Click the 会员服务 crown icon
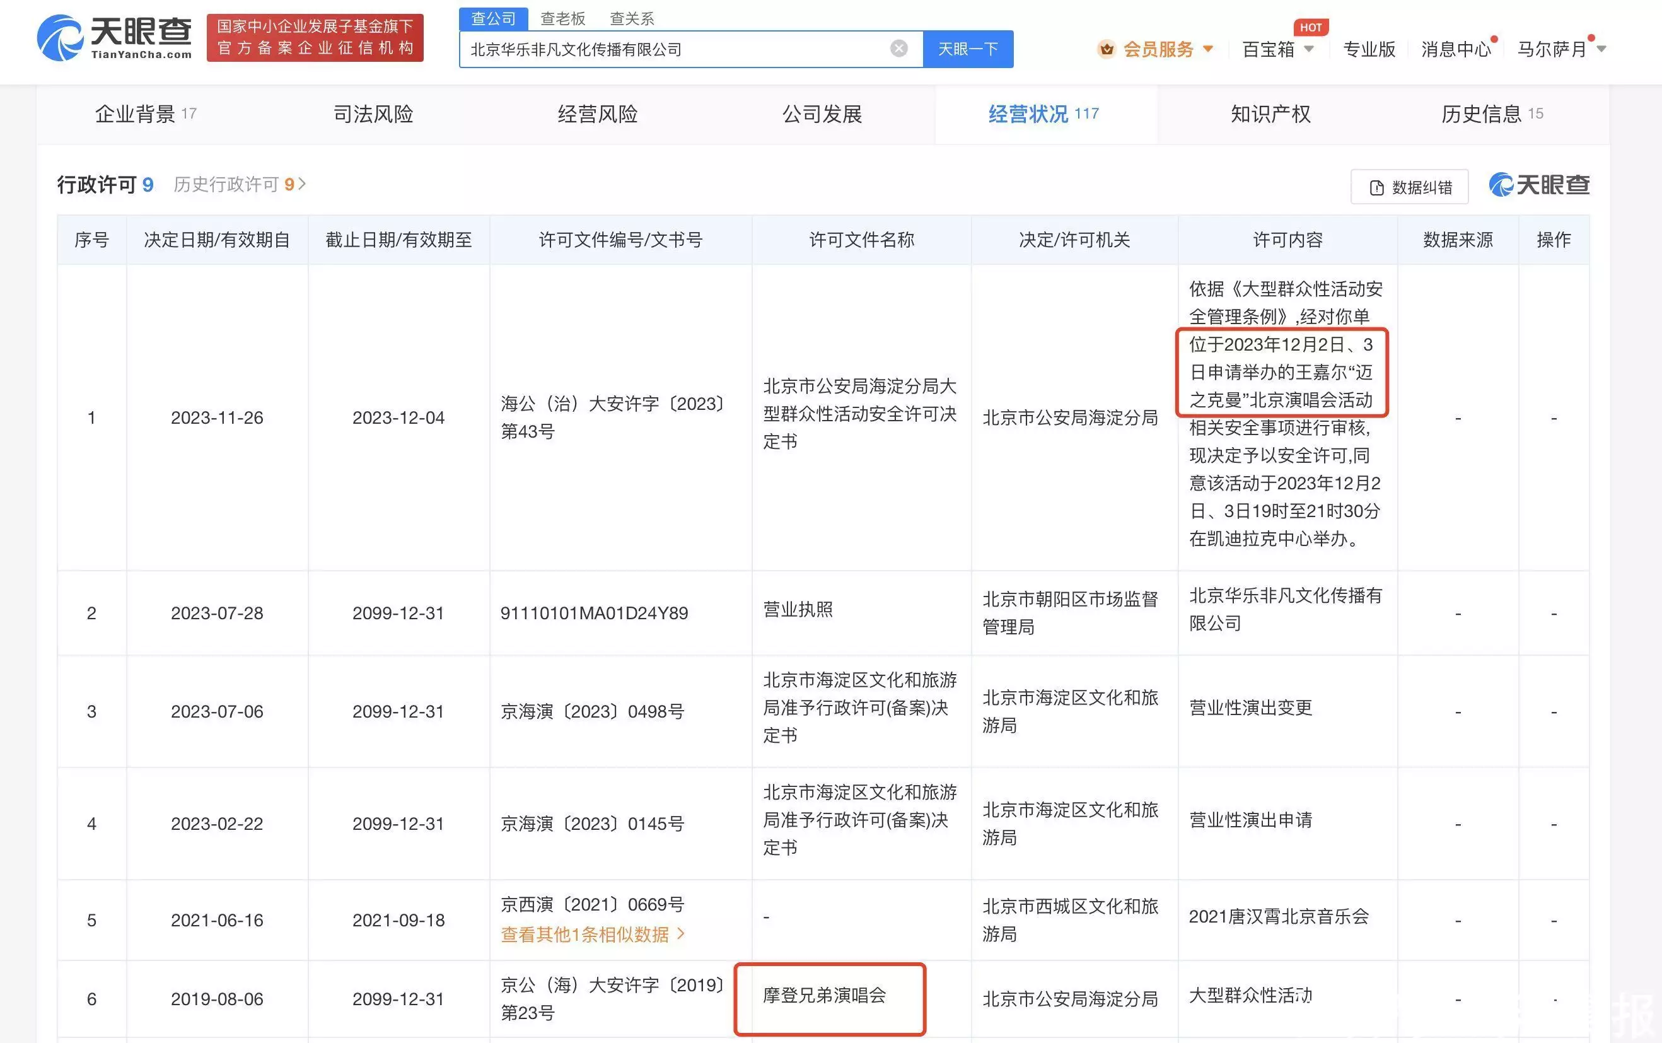 [1106, 49]
